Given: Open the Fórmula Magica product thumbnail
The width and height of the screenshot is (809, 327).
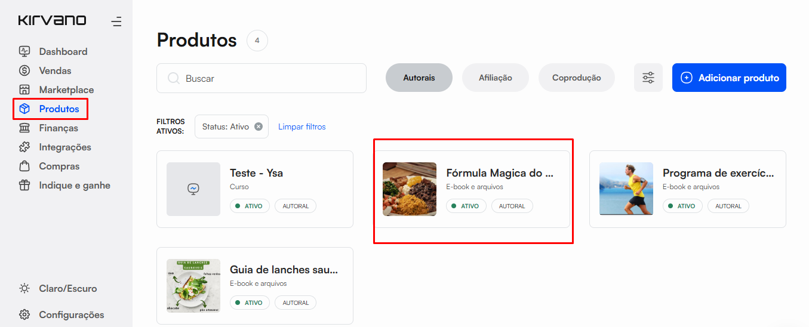Looking at the screenshot, I should coord(410,189).
